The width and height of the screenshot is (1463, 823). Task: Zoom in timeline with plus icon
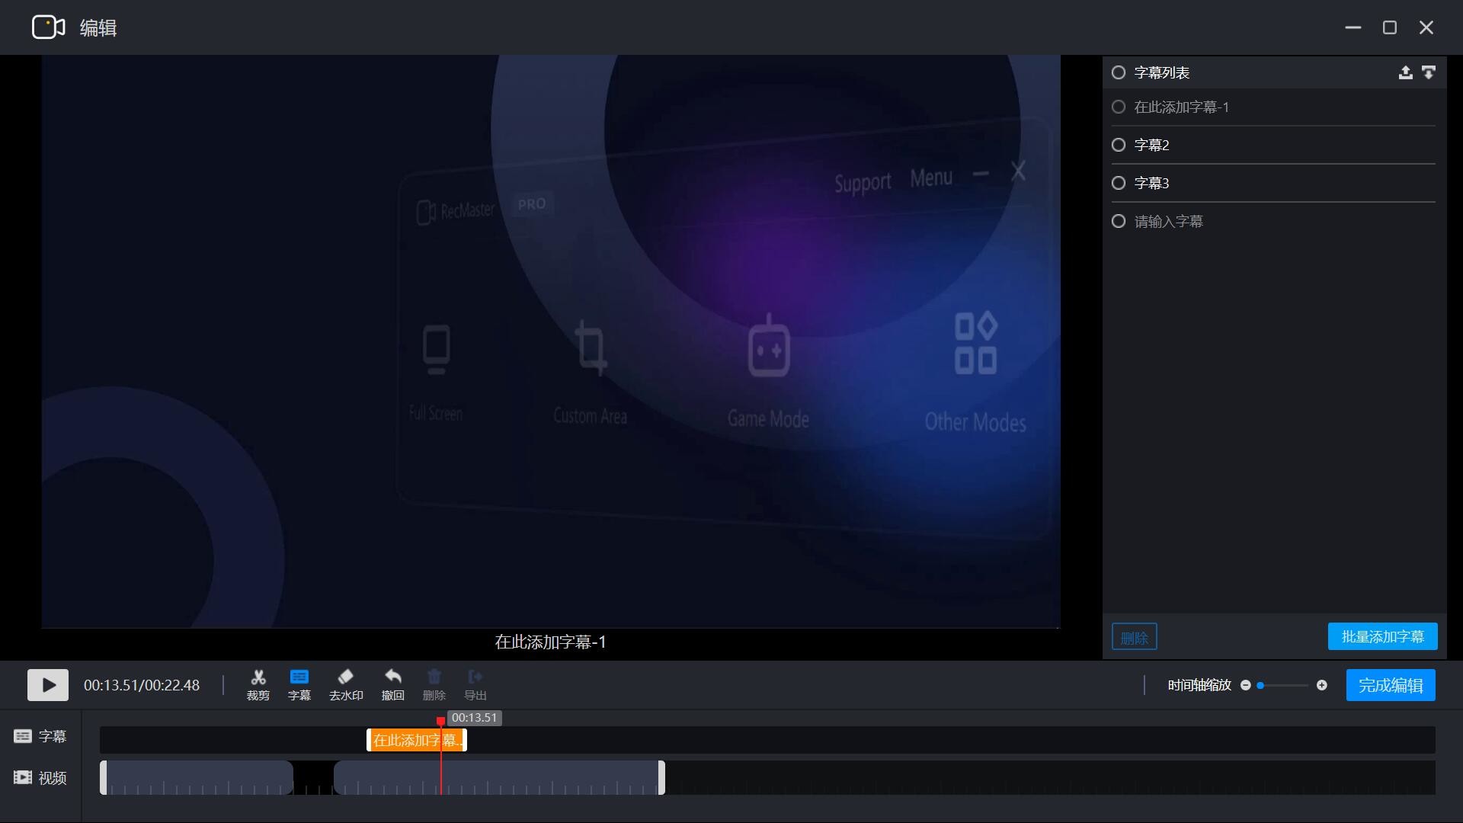pos(1322,685)
